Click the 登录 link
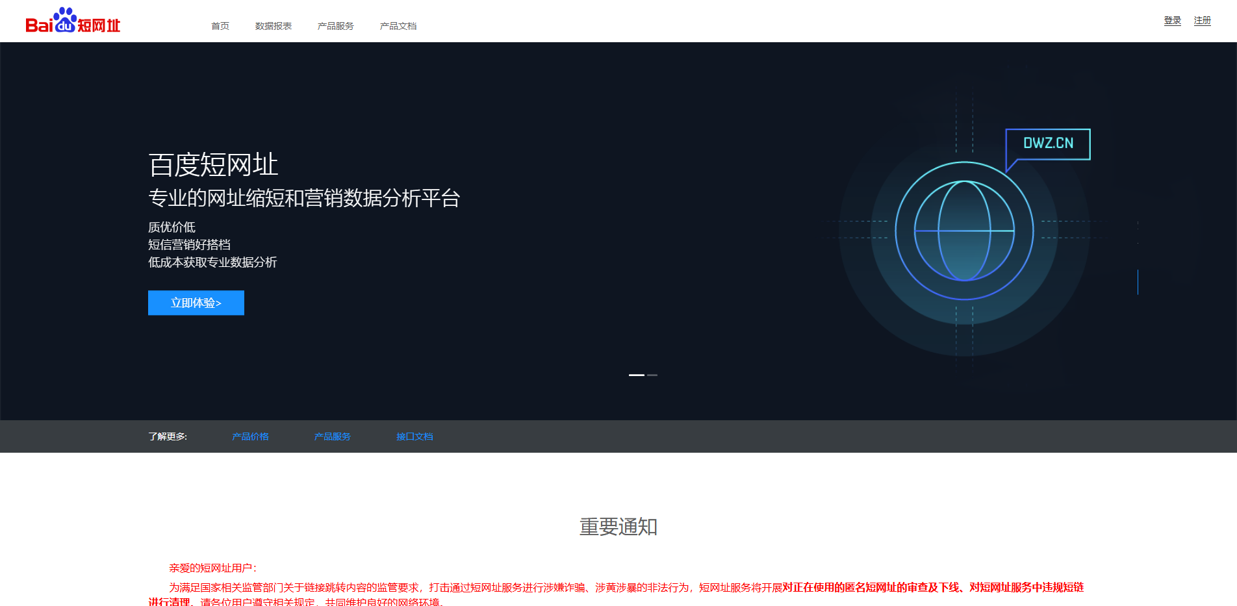Viewport: 1237px width, 606px height. point(1173,19)
